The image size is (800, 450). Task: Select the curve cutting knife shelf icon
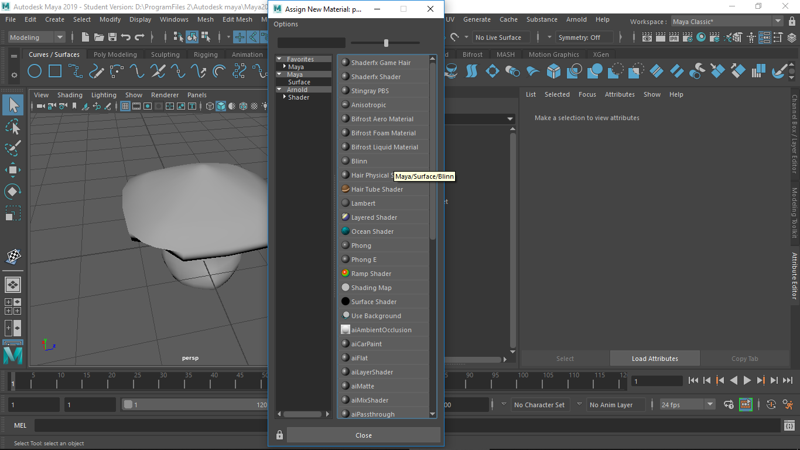tap(158, 71)
